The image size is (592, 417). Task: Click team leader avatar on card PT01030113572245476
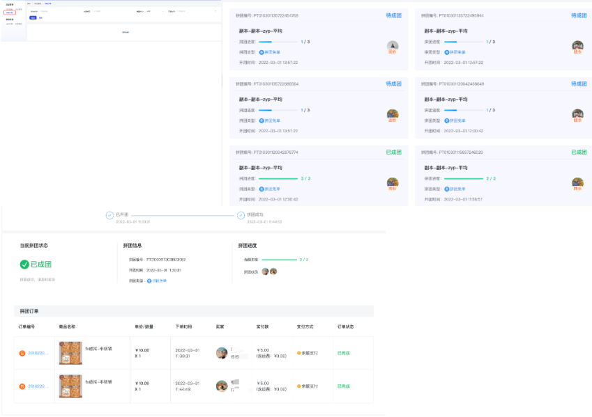(393, 47)
